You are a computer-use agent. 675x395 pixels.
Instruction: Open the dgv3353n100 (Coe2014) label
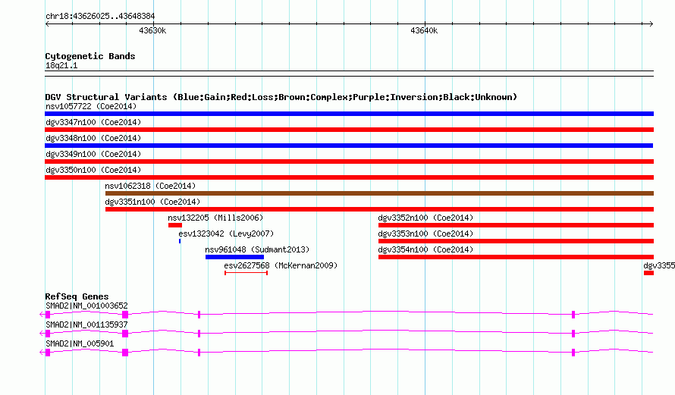pyautogui.click(x=425, y=234)
